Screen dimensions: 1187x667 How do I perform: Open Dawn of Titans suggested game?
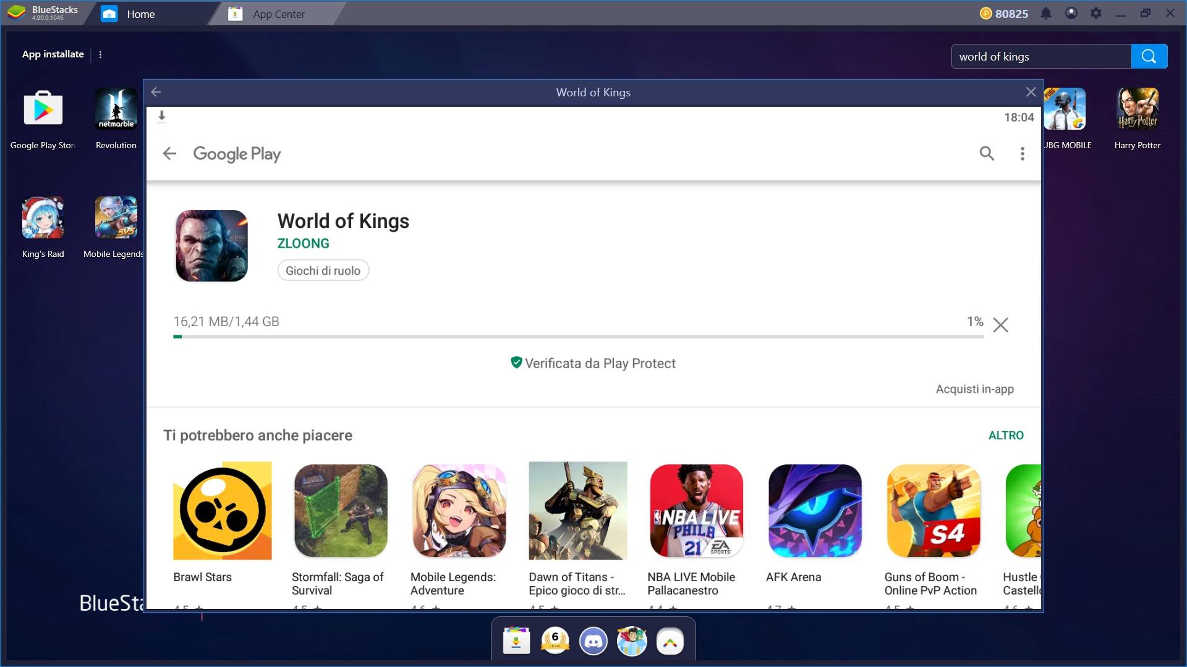[578, 511]
